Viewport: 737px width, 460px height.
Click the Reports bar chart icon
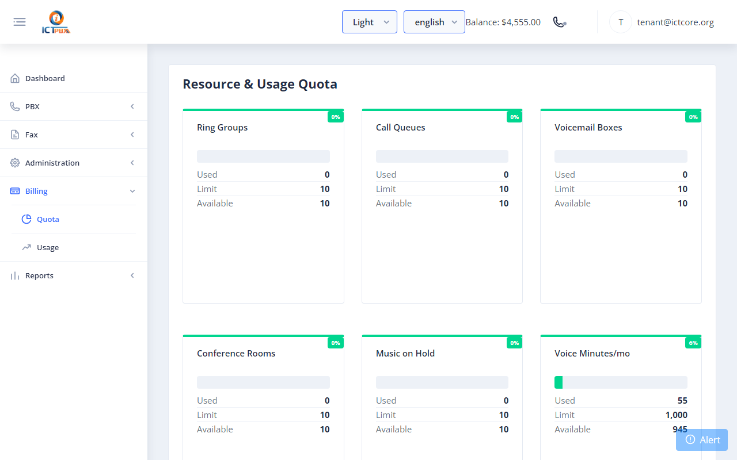pyautogui.click(x=15, y=275)
